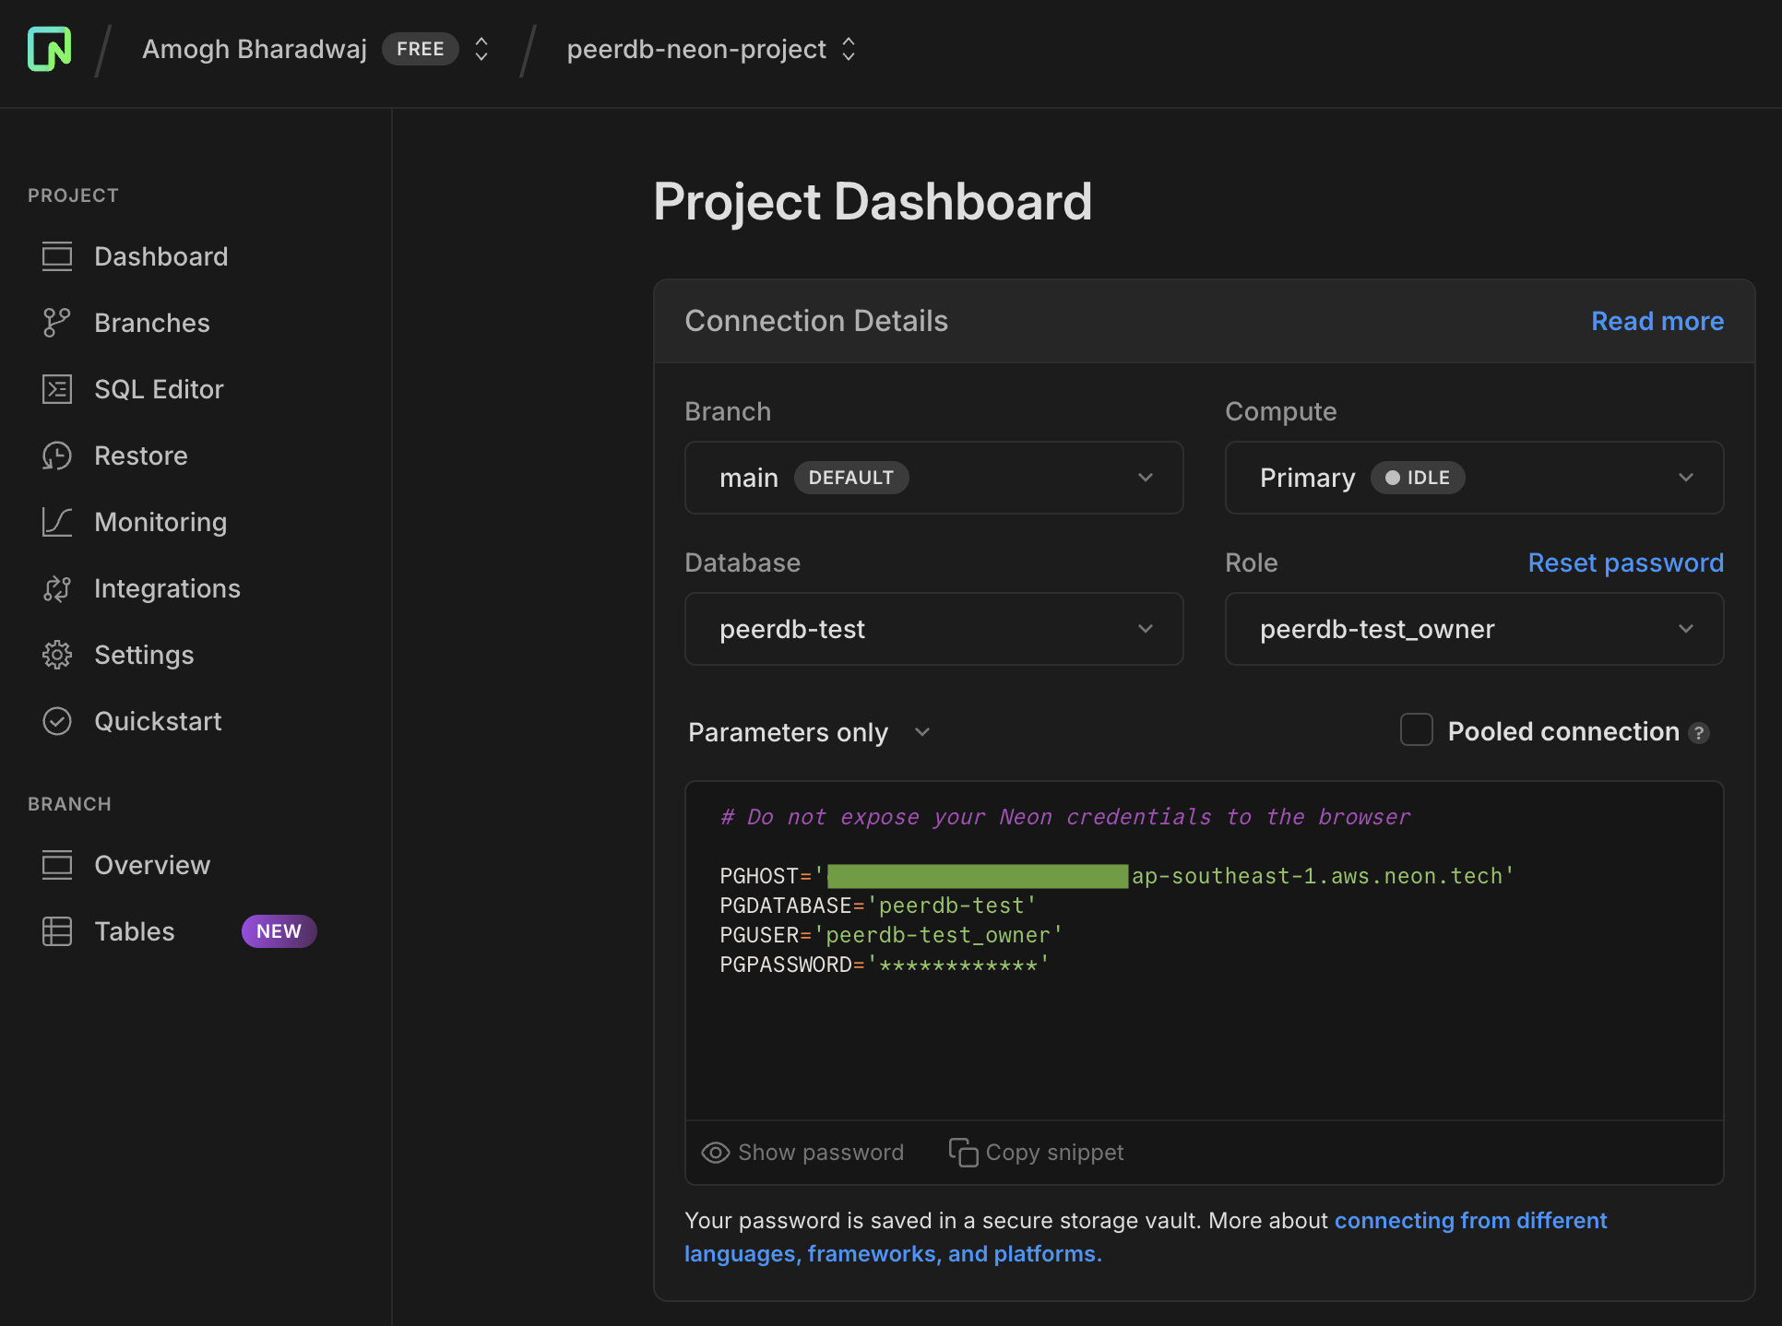Open the peerdb-test_owner Role dropdown

(1473, 629)
